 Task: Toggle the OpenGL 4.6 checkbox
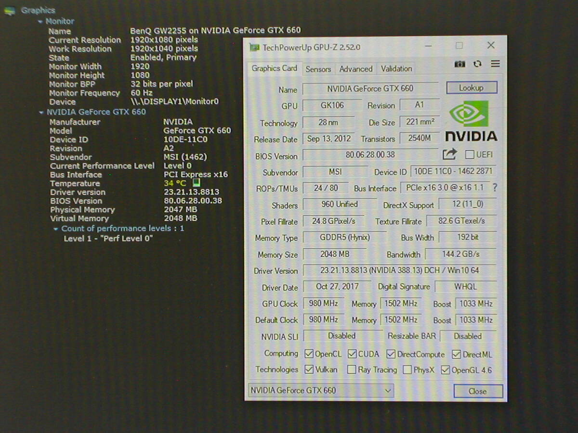point(445,370)
